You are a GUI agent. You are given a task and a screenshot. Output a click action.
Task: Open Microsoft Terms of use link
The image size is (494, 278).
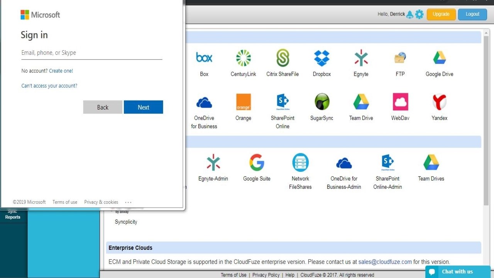pos(65,202)
